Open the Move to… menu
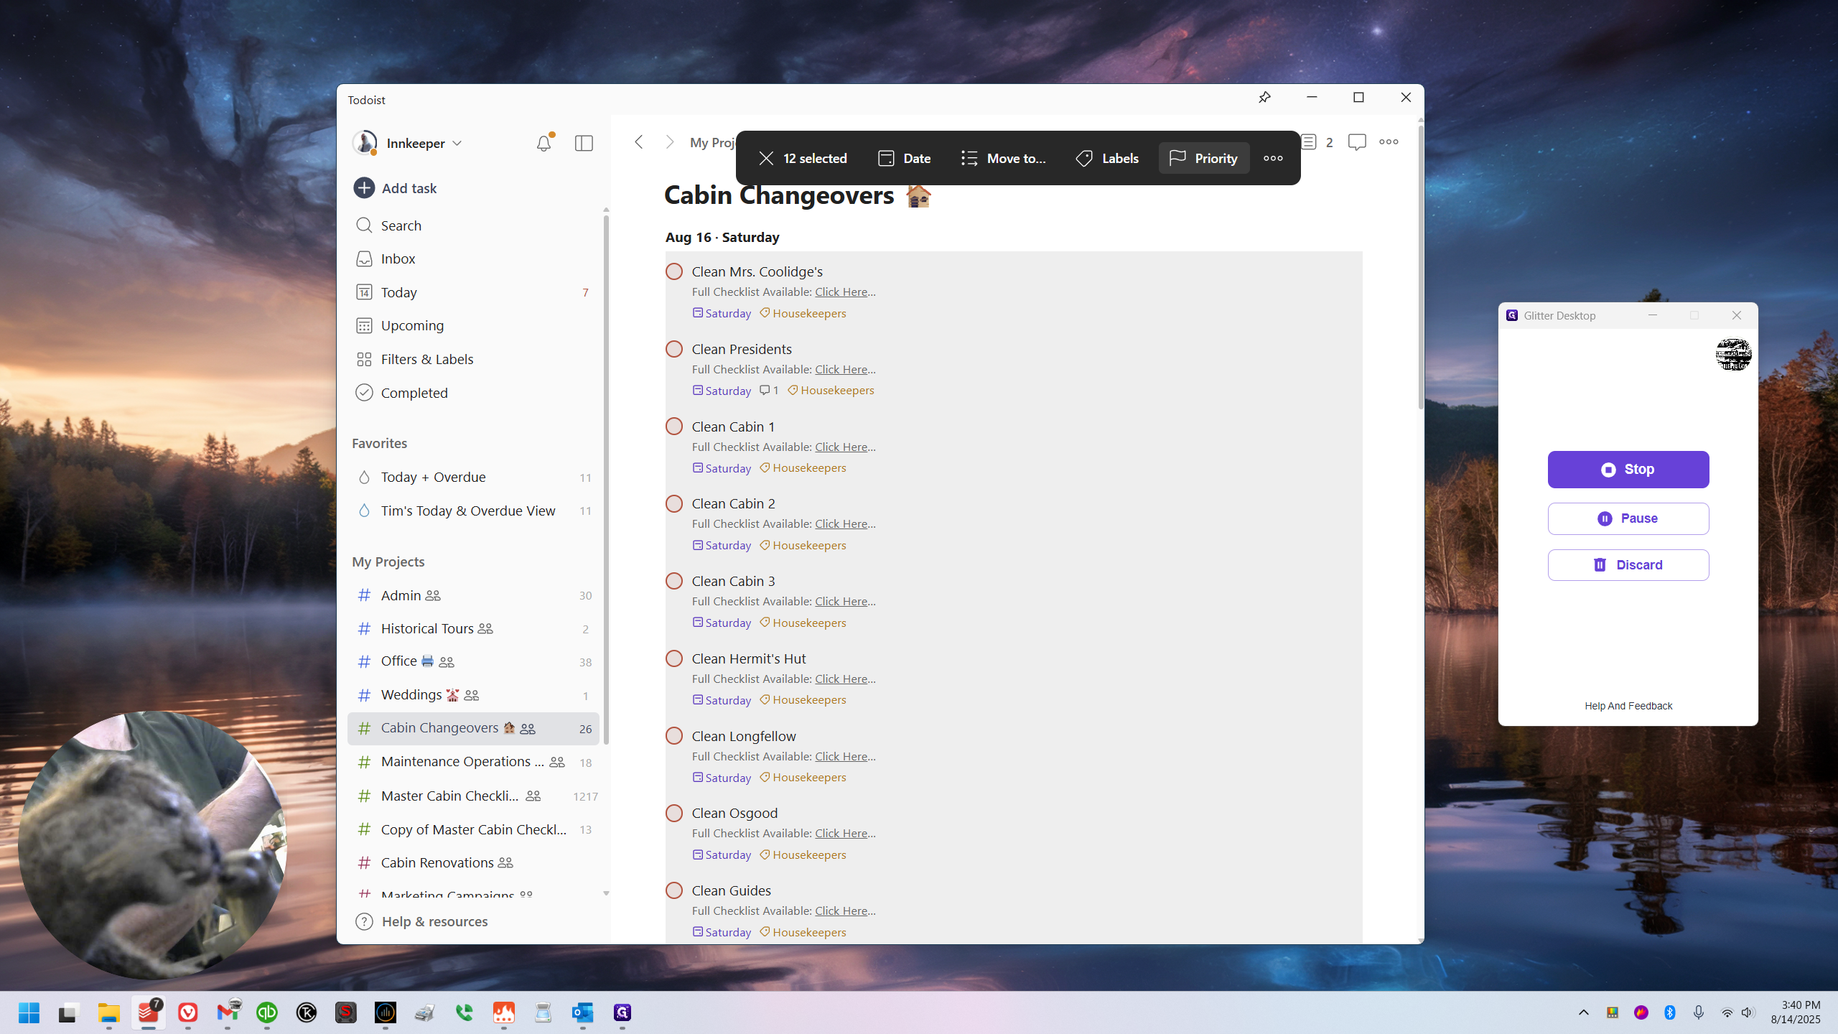 click(1003, 158)
